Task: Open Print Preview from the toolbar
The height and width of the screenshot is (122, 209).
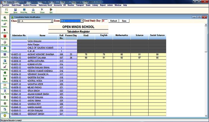Action: (24, 11)
